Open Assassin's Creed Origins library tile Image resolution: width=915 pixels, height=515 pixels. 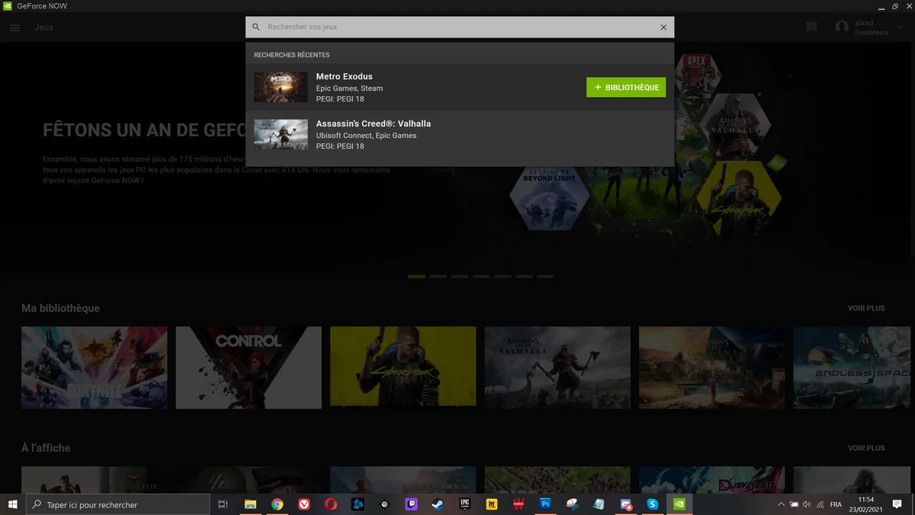coord(711,368)
